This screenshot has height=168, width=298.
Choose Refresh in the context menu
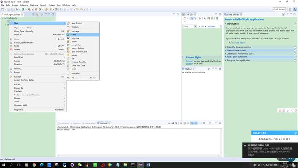click(x=38, y=77)
